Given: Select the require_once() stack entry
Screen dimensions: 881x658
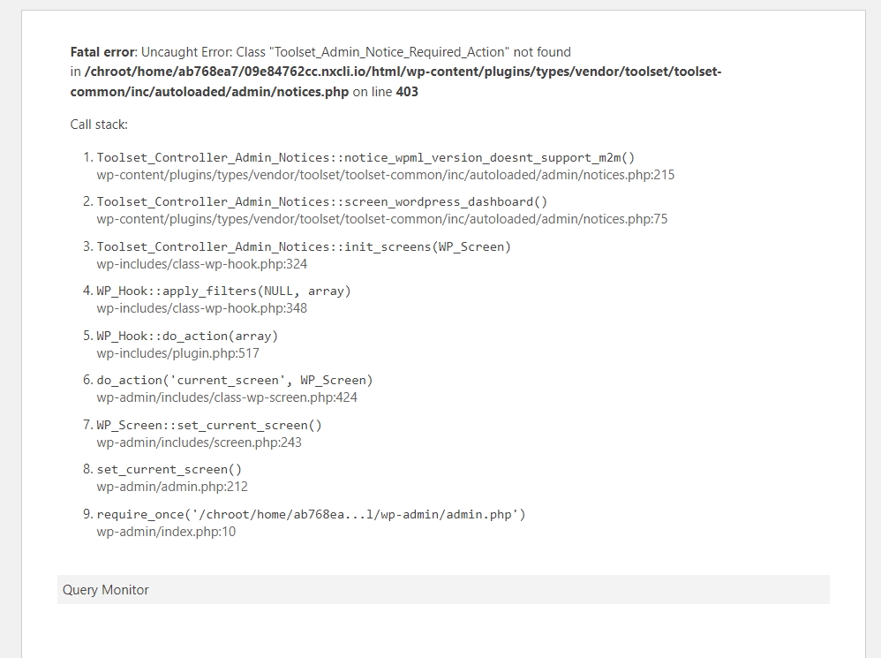Looking at the screenshot, I should pos(312,515).
